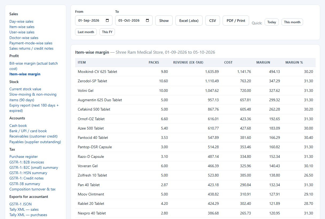Export report as Excel (.xlsx)

tap(189, 21)
